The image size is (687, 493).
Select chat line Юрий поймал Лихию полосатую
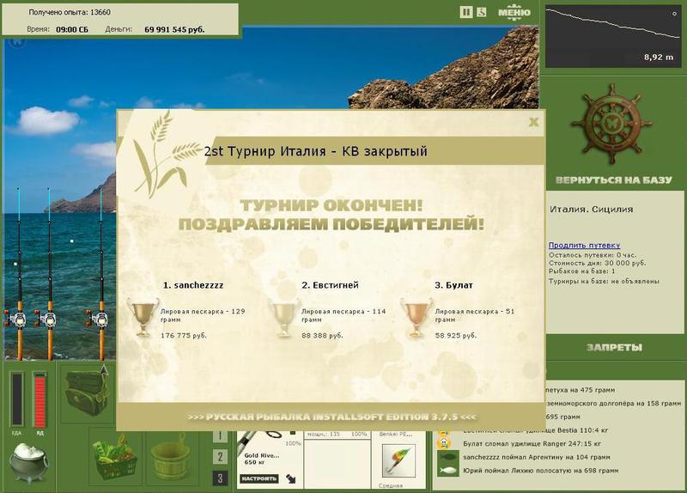(x=541, y=471)
